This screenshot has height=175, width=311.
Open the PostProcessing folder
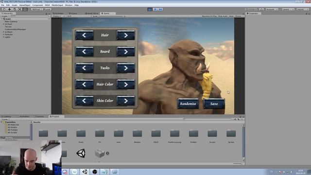pyautogui.click(x=174, y=136)
